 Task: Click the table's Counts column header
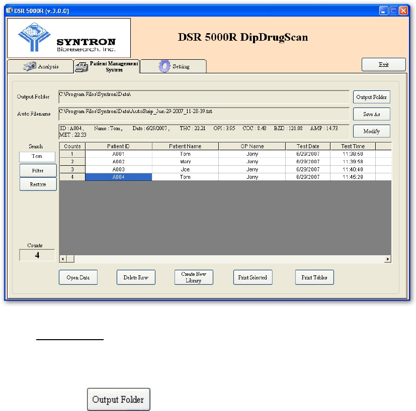[72, 146]
